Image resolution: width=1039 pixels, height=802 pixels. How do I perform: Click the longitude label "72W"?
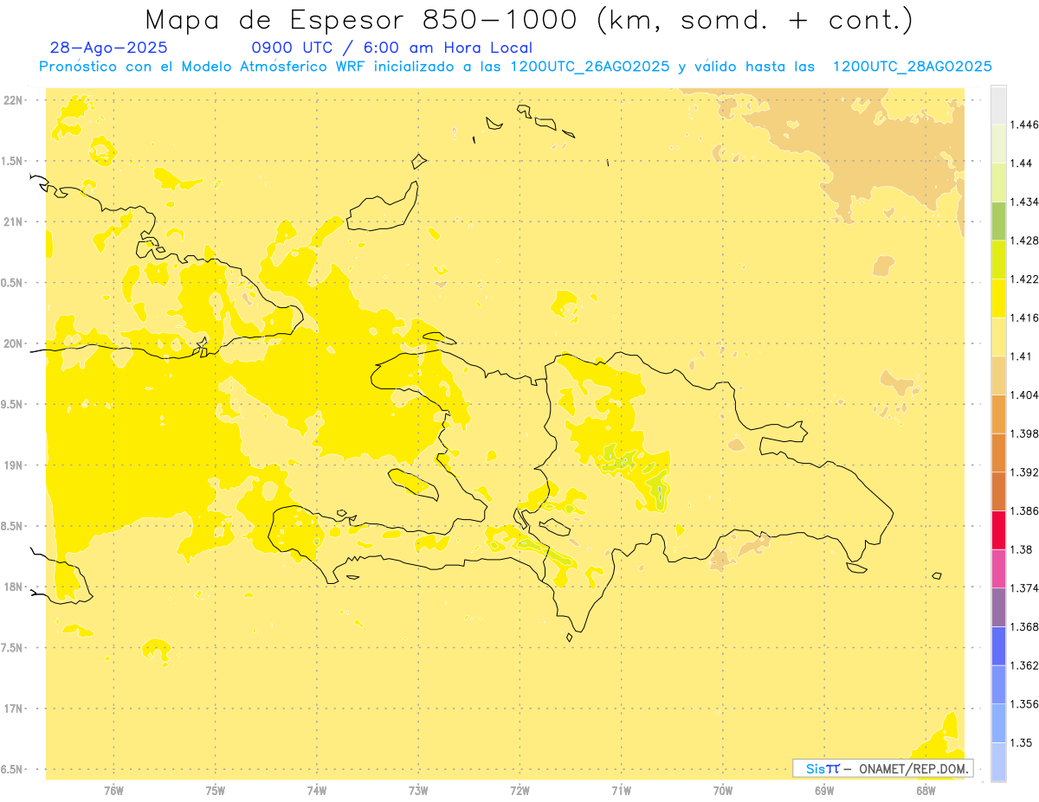click(x=519, y=791)
